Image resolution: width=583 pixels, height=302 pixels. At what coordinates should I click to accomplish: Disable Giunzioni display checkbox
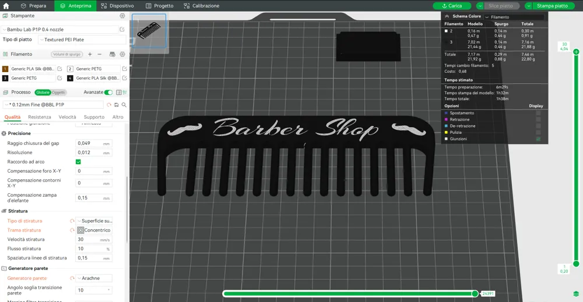(x=538, y=139)
